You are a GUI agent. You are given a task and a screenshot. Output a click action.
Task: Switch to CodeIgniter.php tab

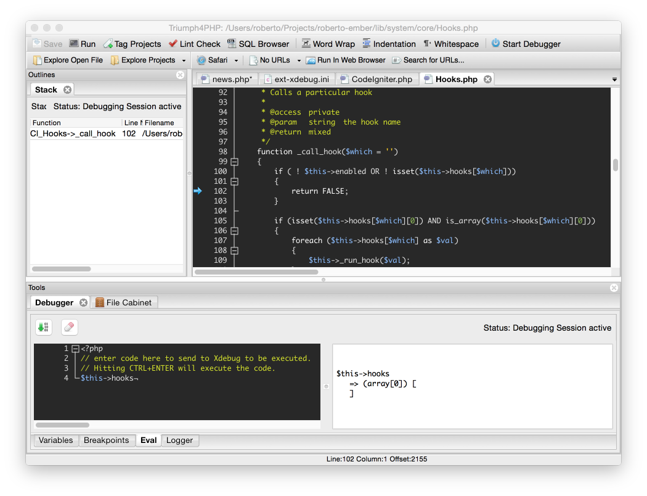pyautogui.click(x=376, y=80)
